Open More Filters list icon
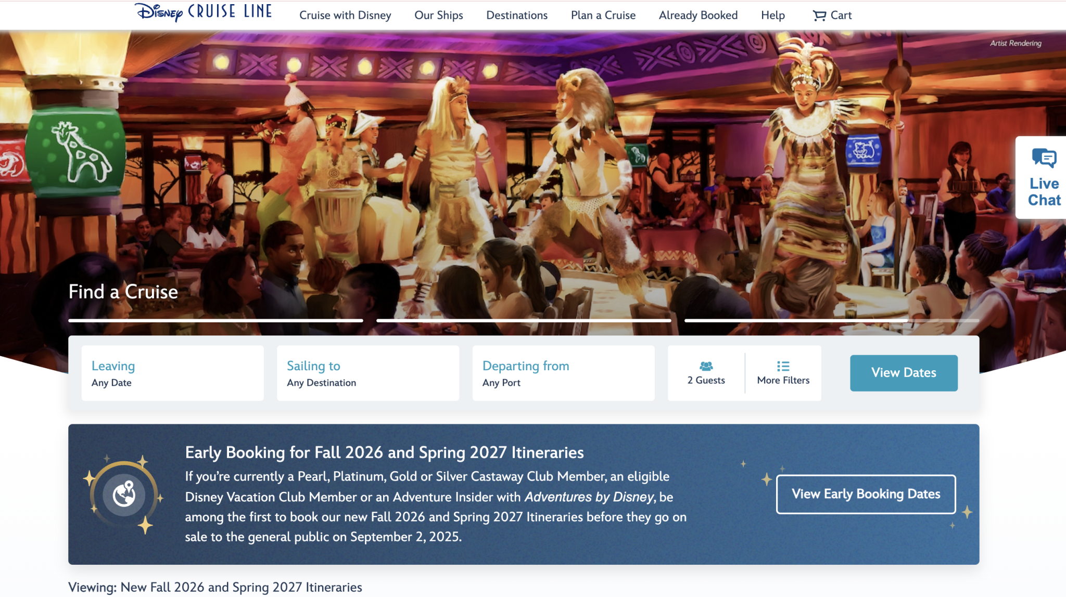This screenshot has width=1066, height=597. (x=783, y=366)
